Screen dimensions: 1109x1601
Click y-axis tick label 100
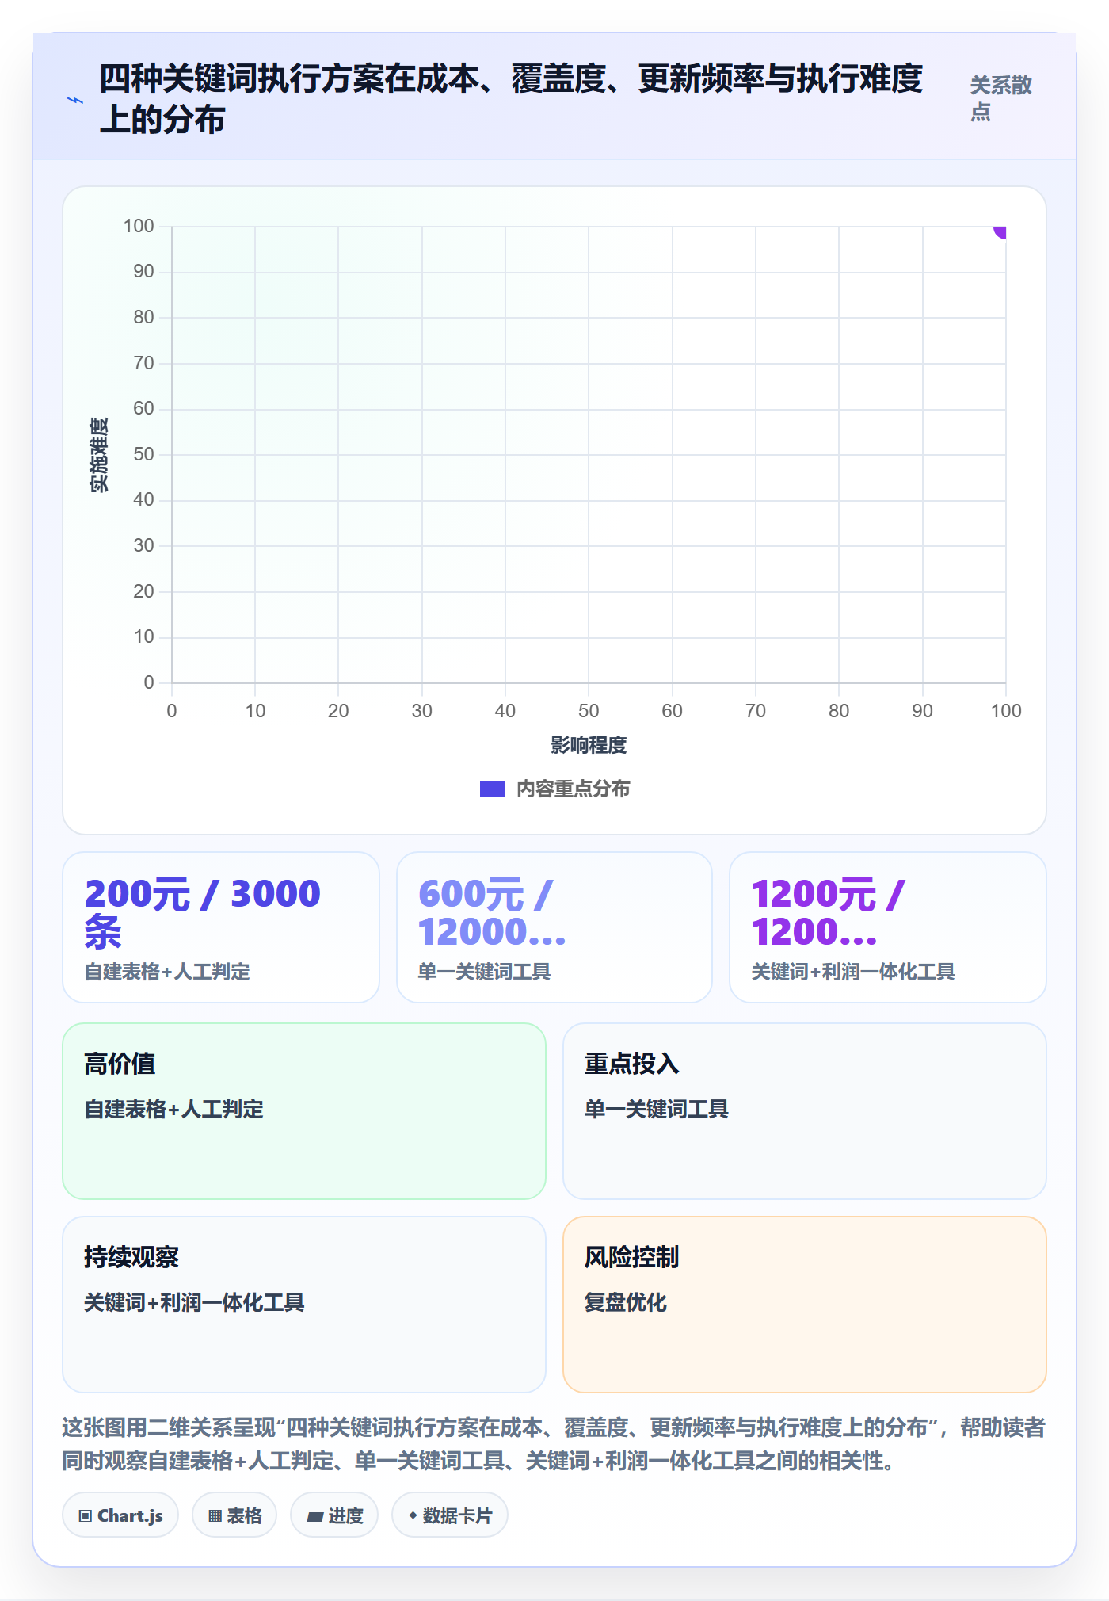pos(139,226)
